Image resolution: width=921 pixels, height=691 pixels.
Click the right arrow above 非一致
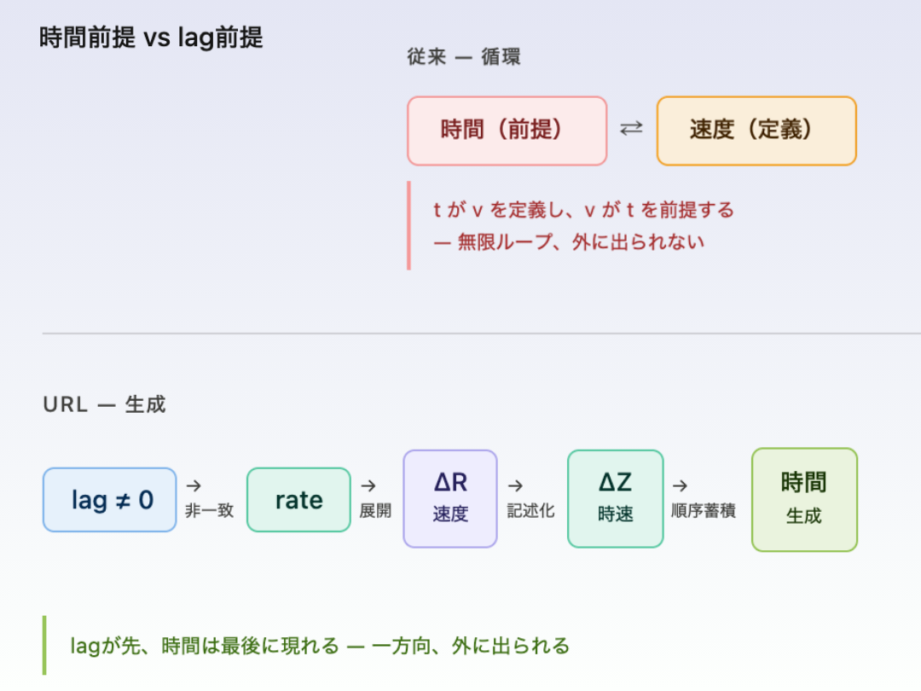tap(194, 485)
